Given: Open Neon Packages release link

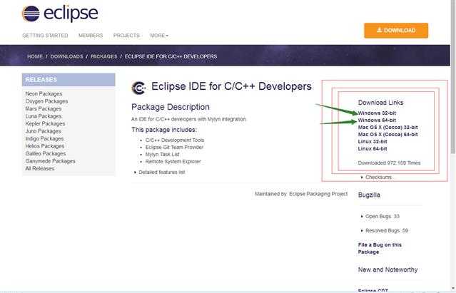Looking at the screenshot, I should pyautogui.click(x=44, y=94).
